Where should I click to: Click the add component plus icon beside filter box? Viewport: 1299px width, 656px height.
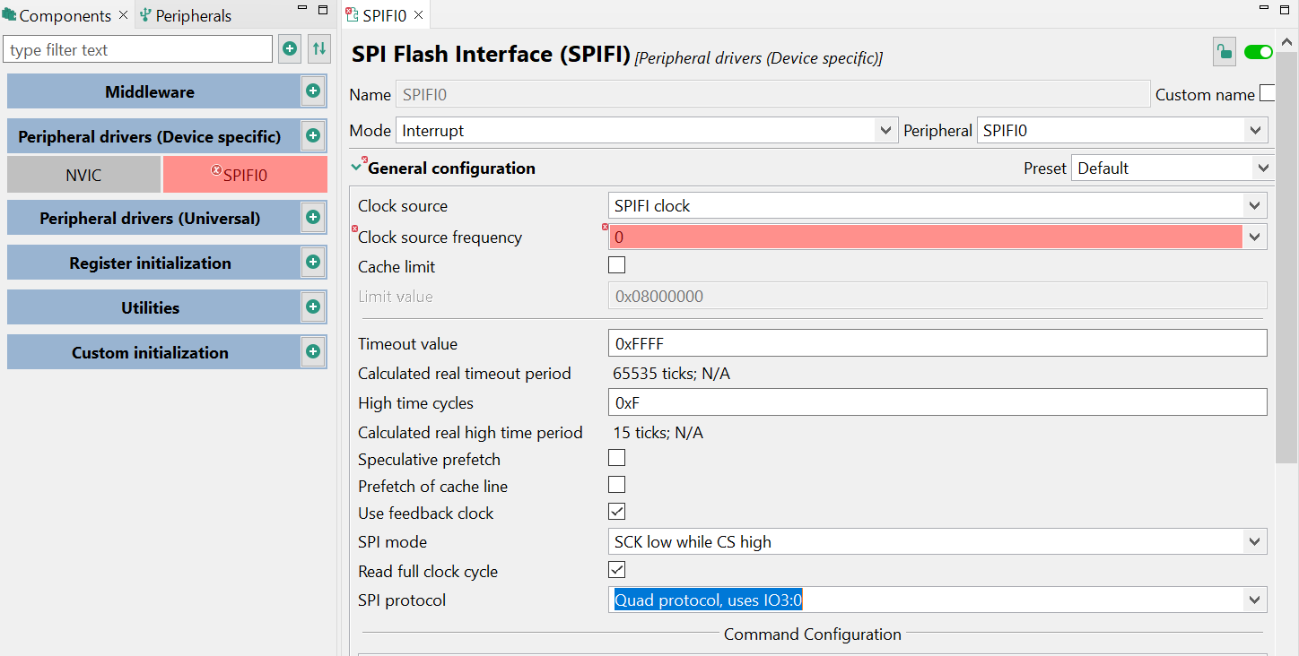click(x=289, y=48)
